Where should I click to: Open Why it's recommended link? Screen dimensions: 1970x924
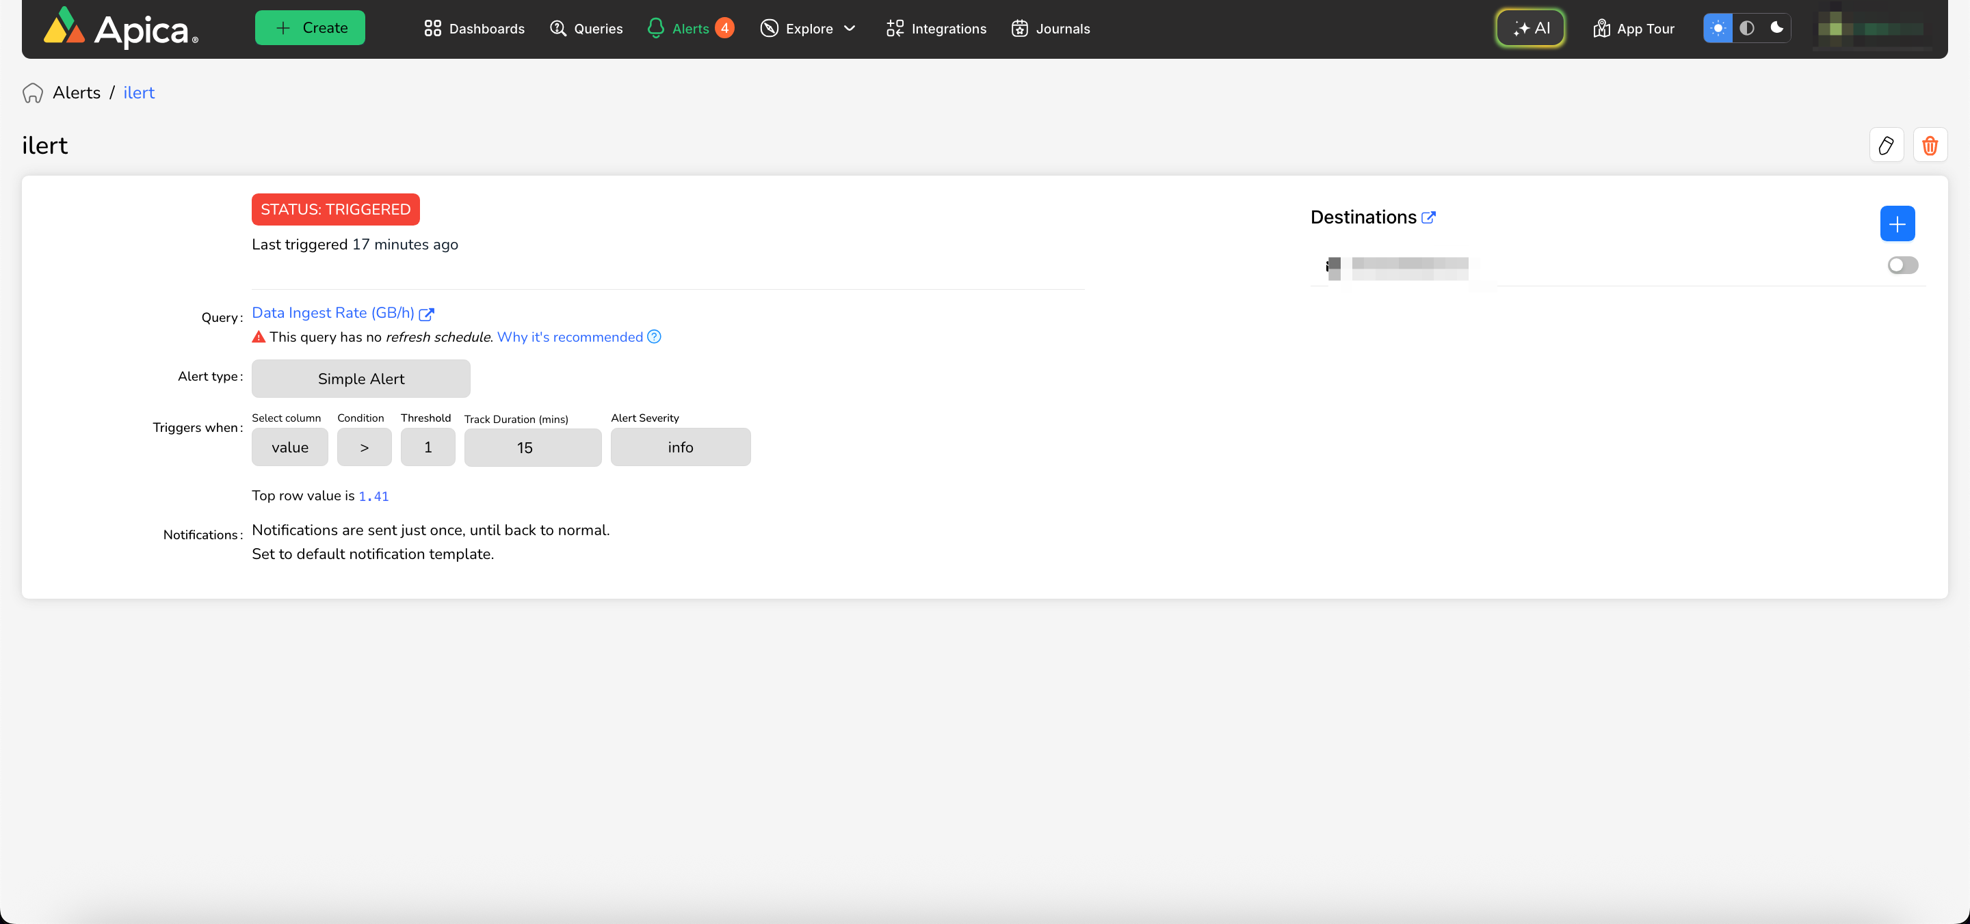tap(570, 337)
